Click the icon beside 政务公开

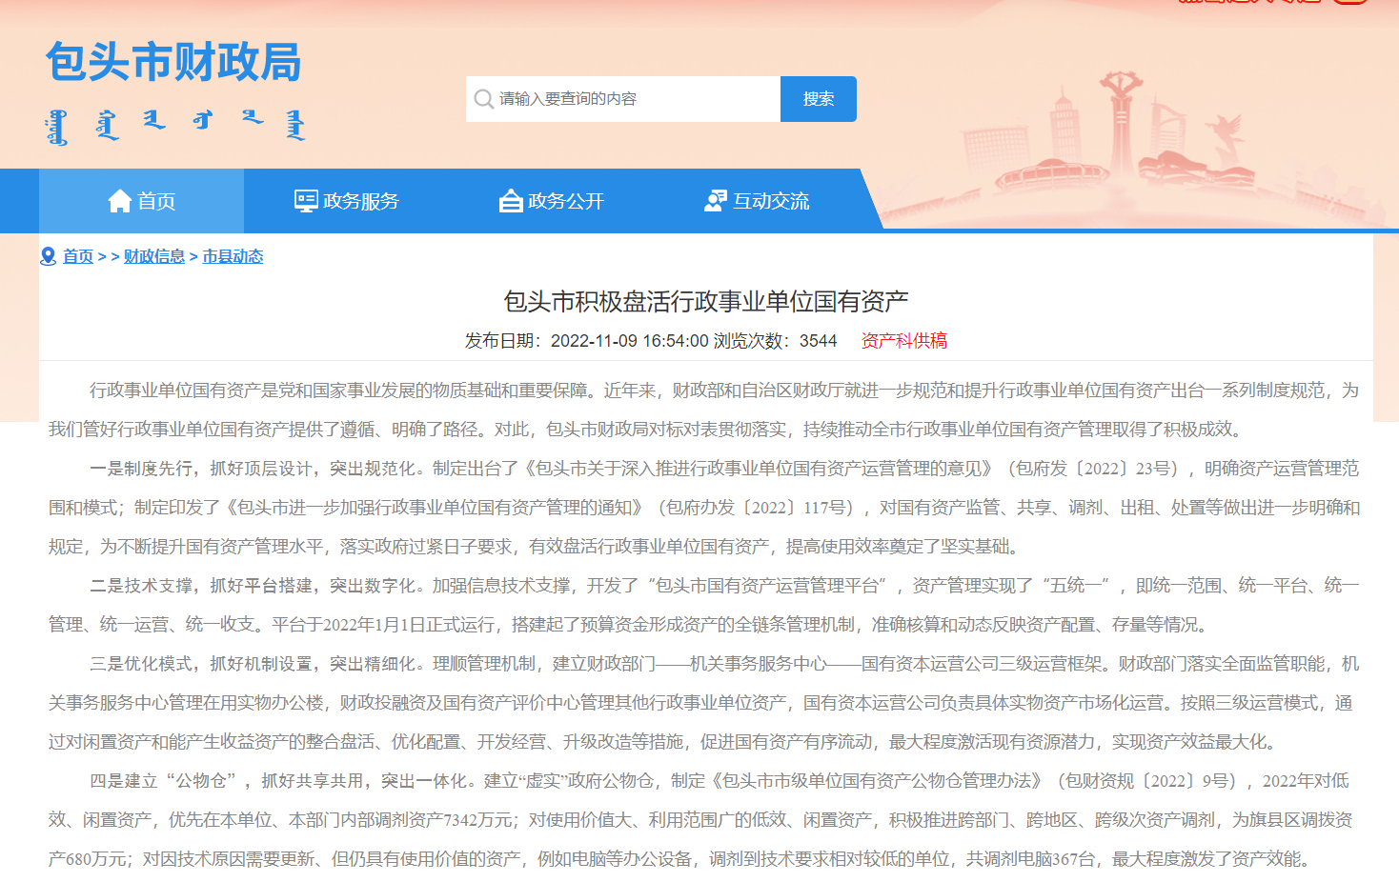click(511, 201)
